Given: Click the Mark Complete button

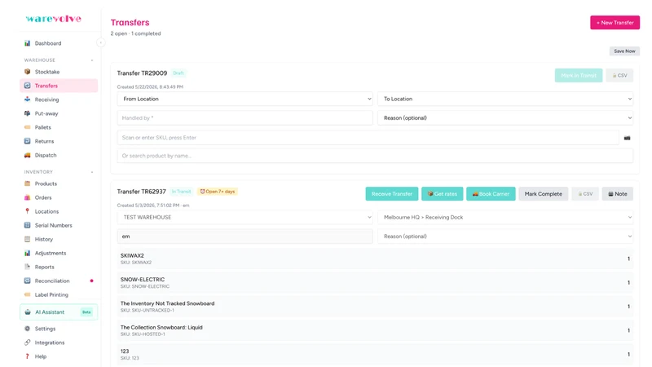Looking at the screenshot, I should click(543, 194).
